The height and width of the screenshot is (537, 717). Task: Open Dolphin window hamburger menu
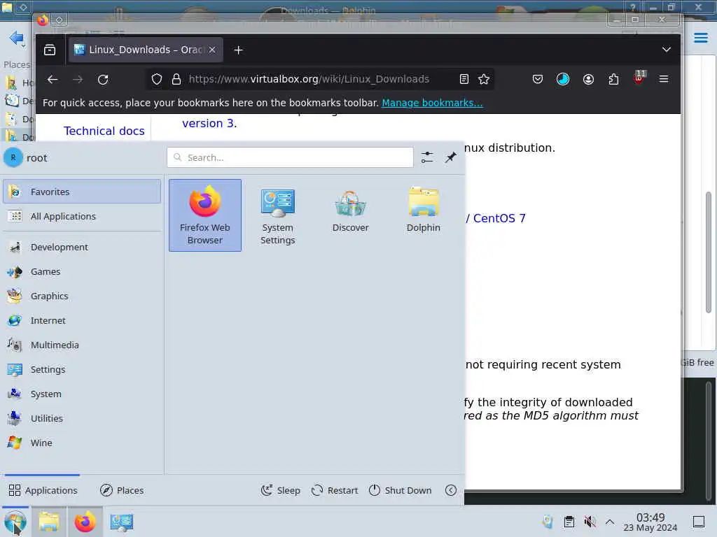[x=700, y=38]
